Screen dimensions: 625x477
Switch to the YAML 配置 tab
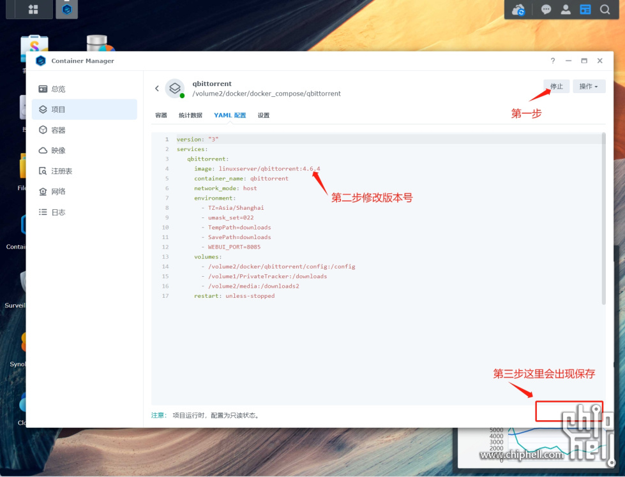(x=230, y=115)
